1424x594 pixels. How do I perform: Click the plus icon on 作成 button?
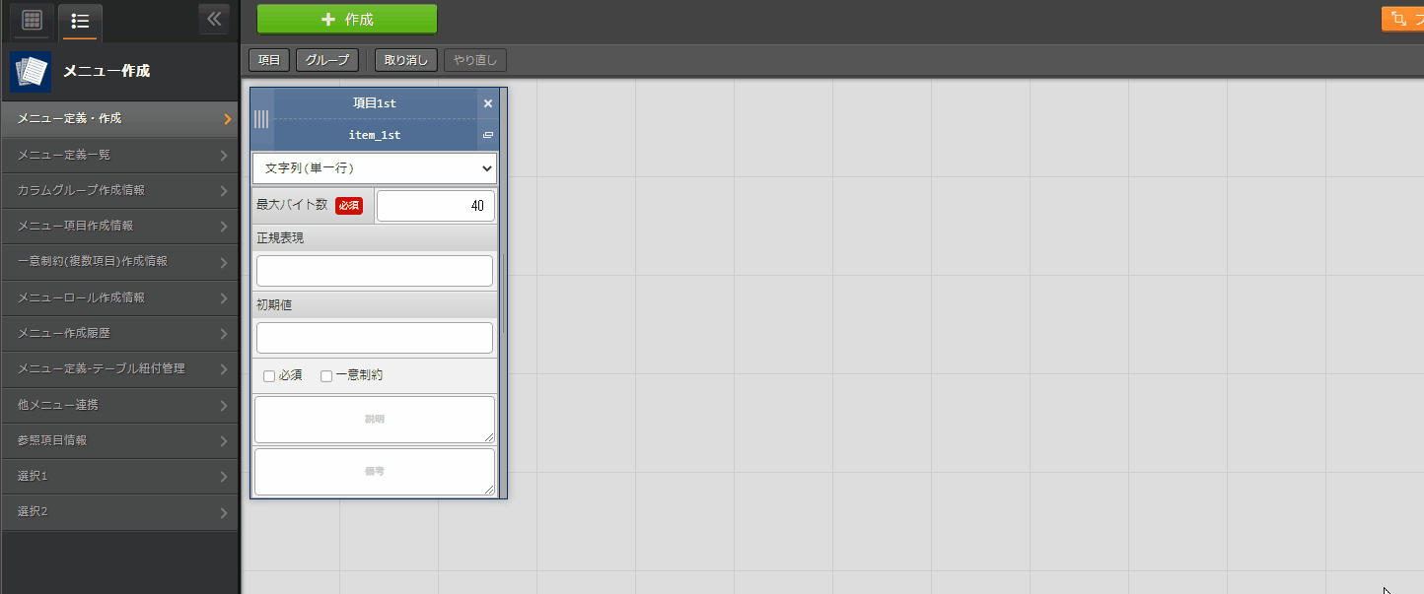329,19
